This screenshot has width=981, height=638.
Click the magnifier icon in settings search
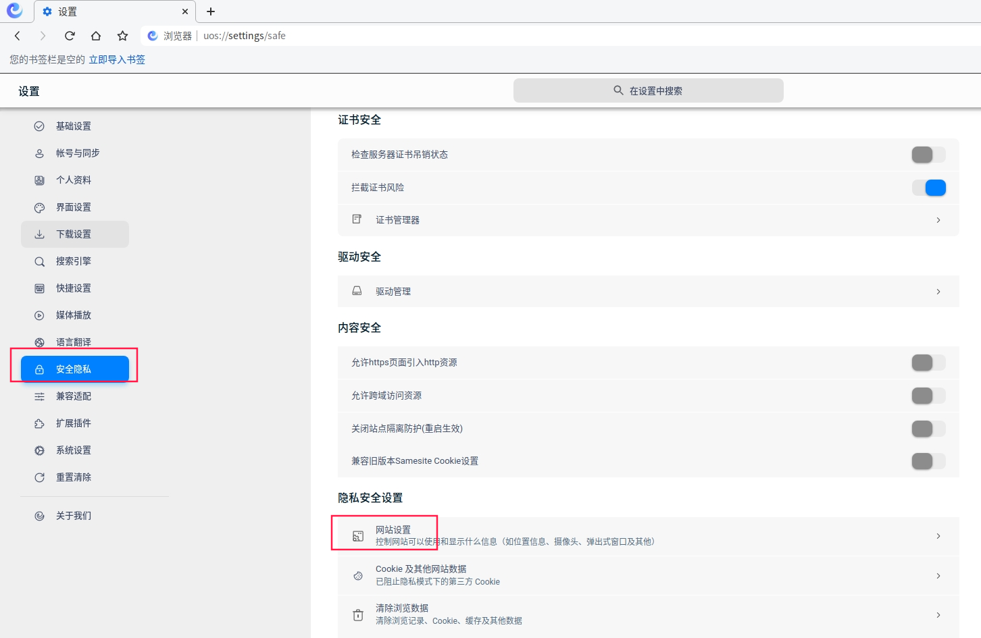coord(618,90)
